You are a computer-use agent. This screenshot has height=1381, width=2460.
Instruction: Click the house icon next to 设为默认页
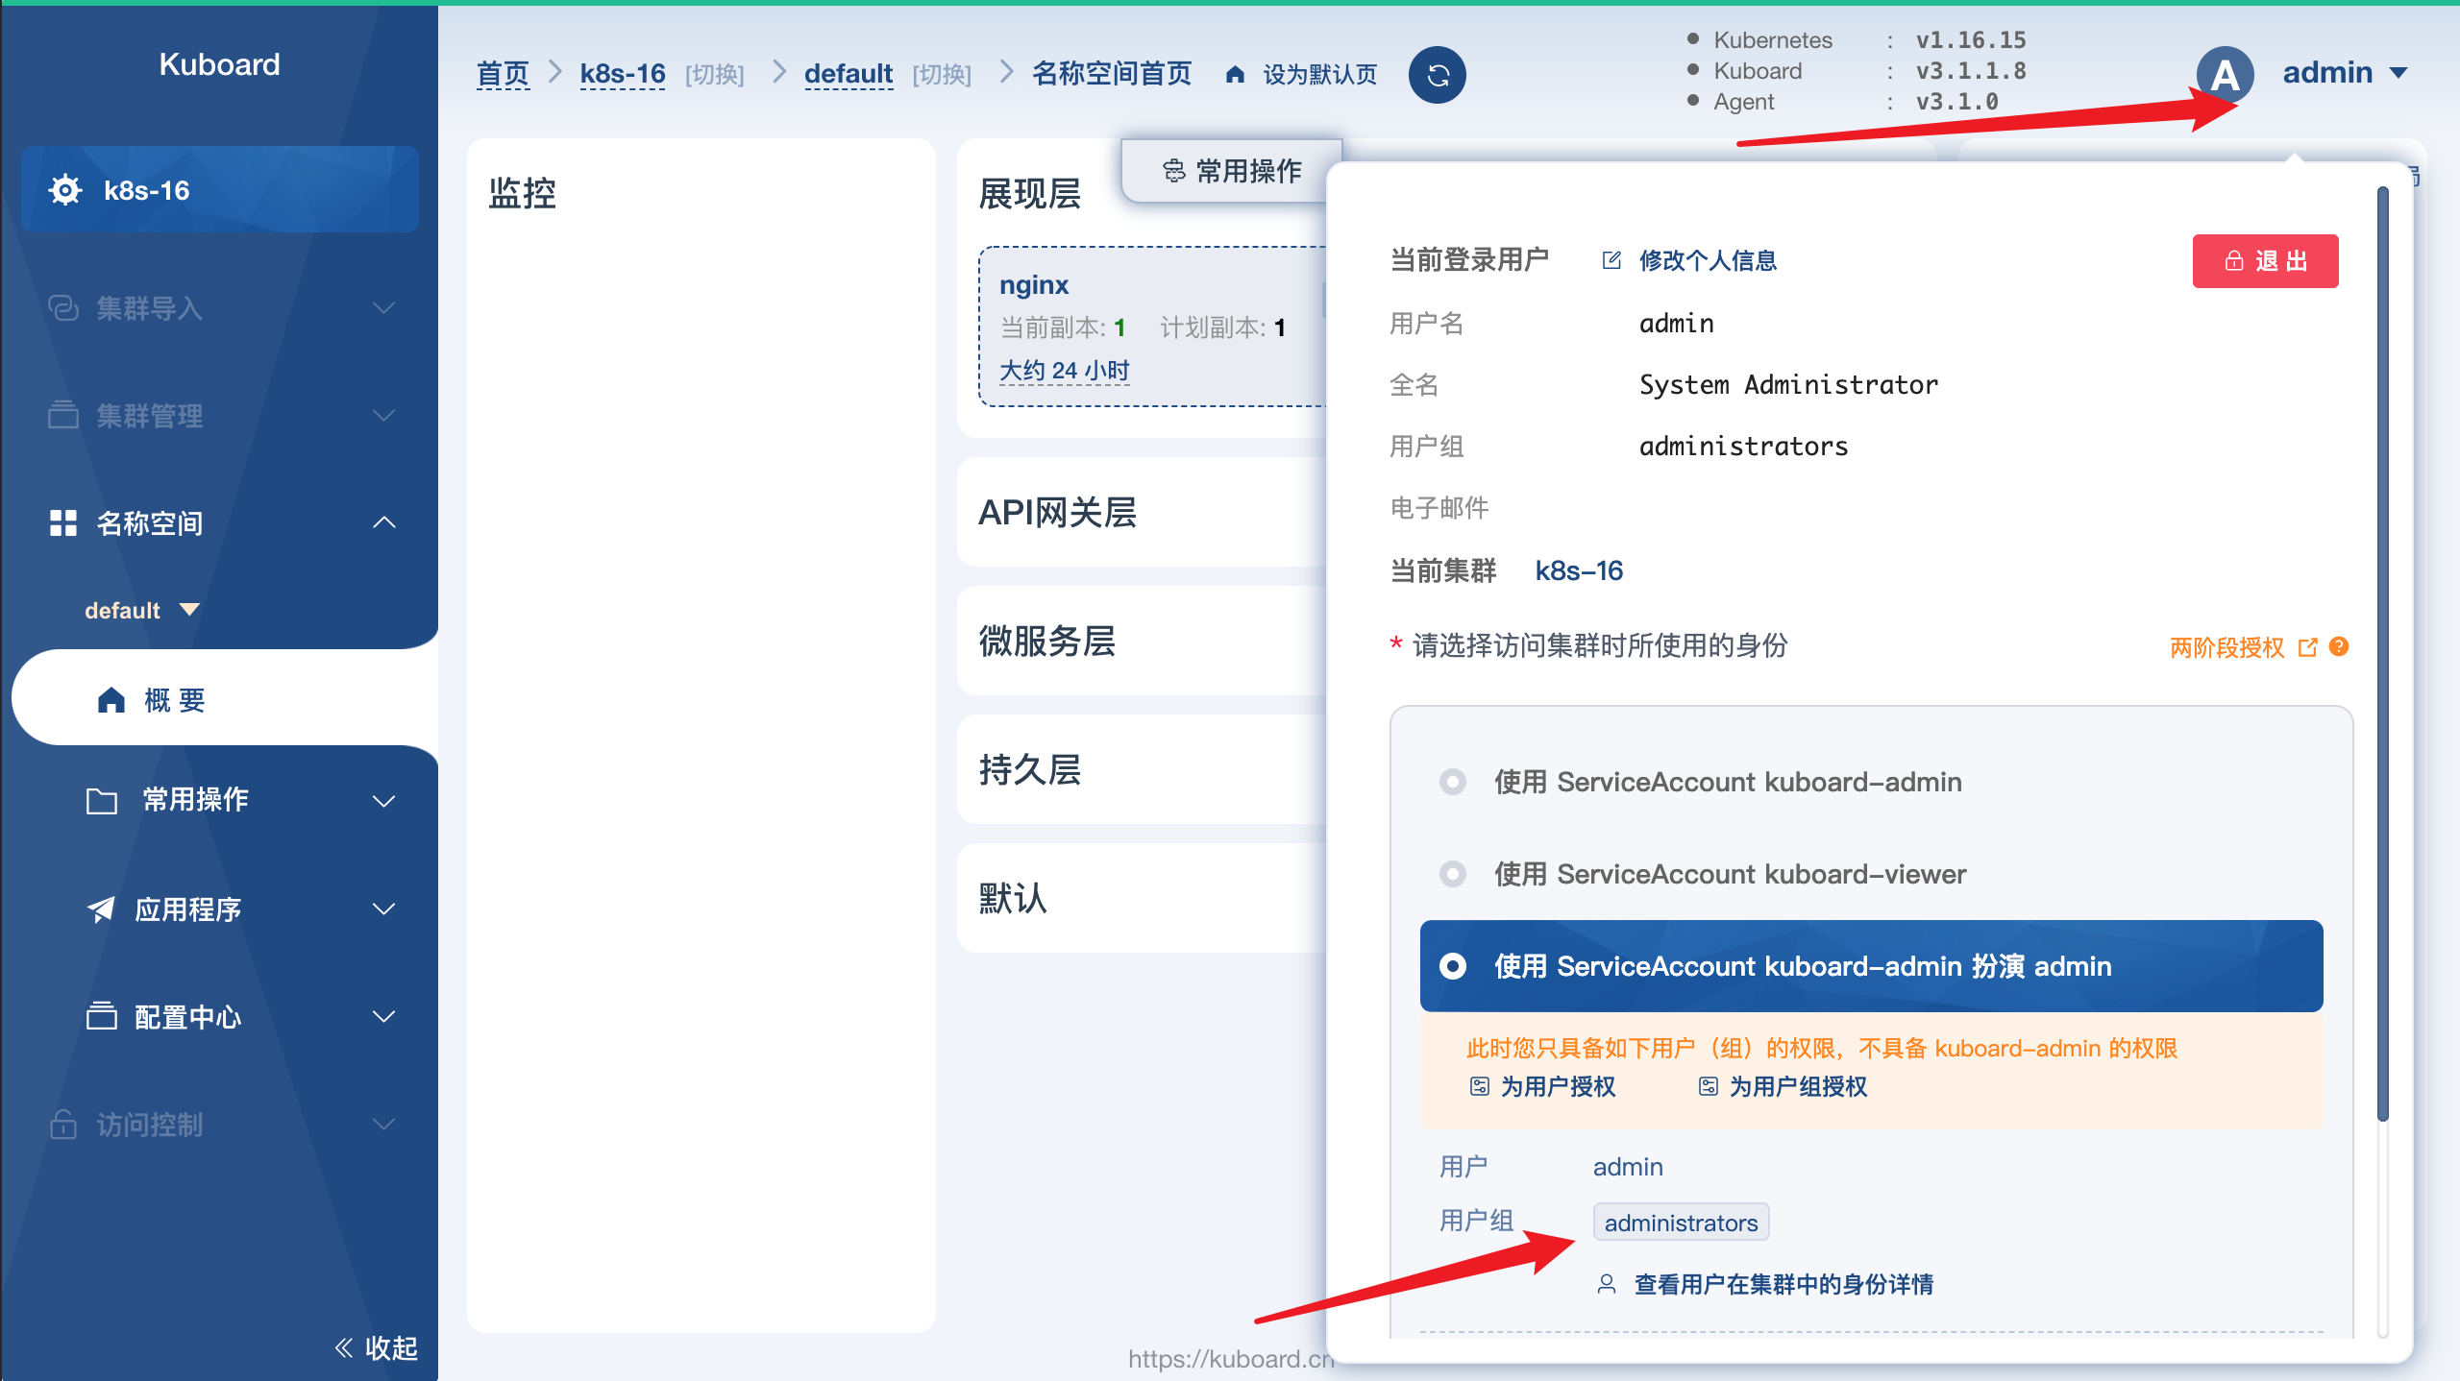pyautogui.click(x=1235, y=75)
